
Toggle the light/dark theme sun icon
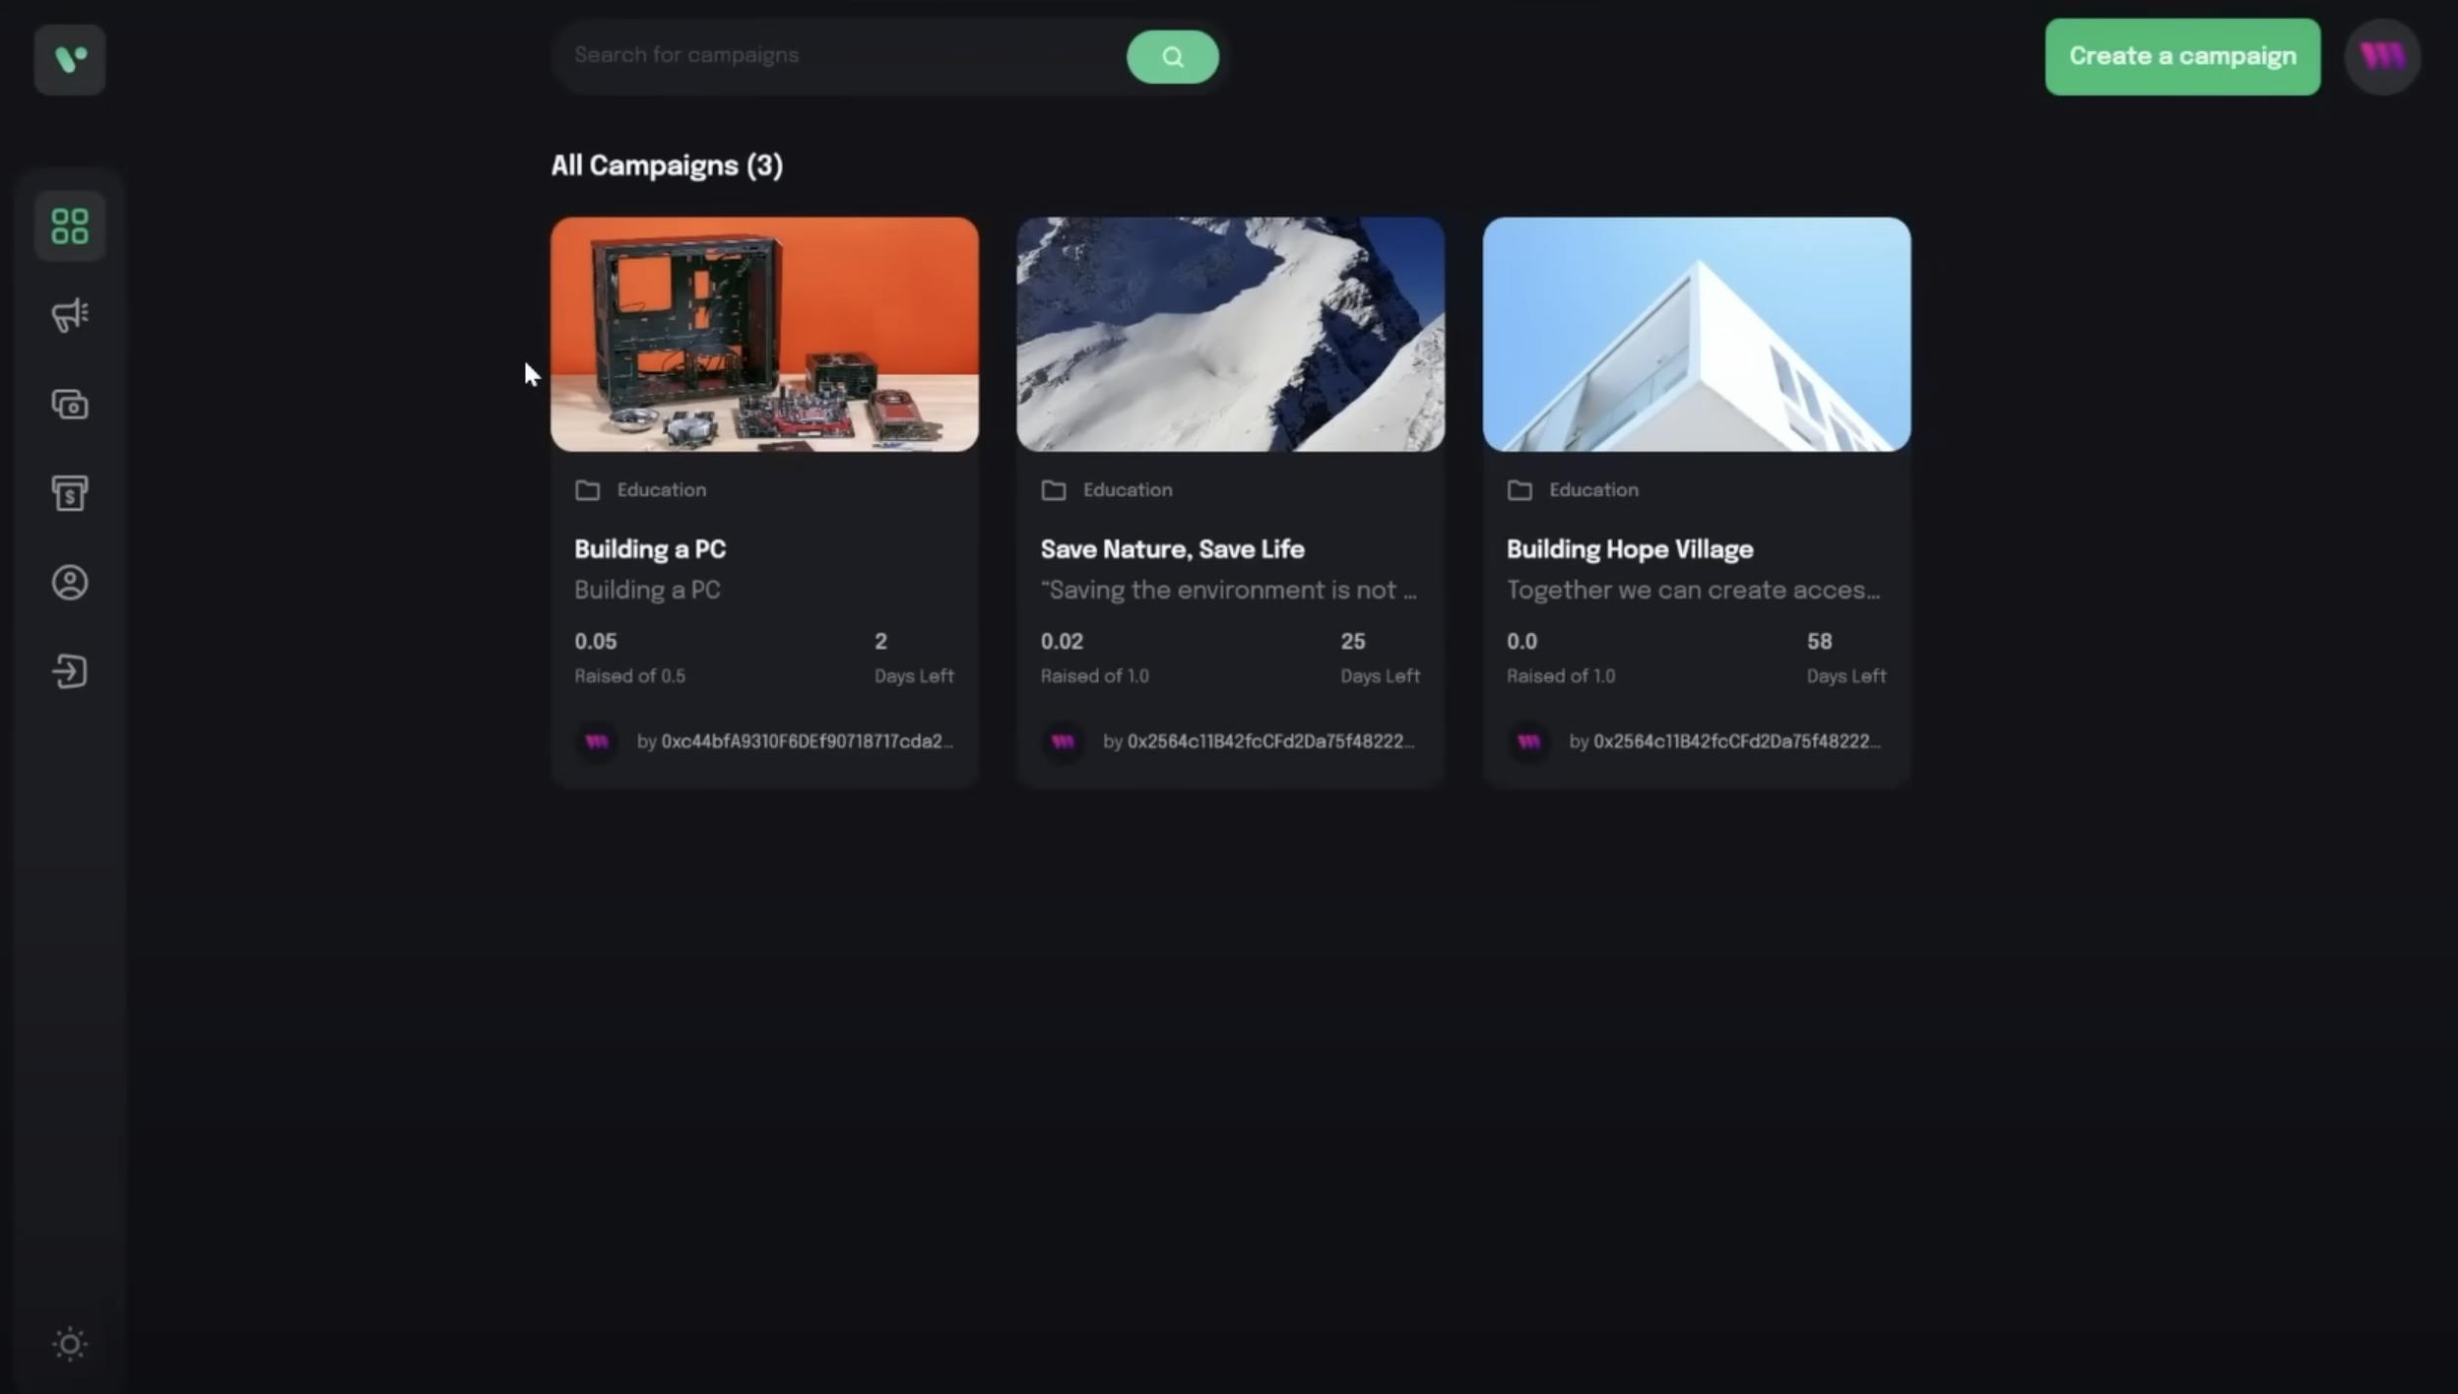[69, 1344]
